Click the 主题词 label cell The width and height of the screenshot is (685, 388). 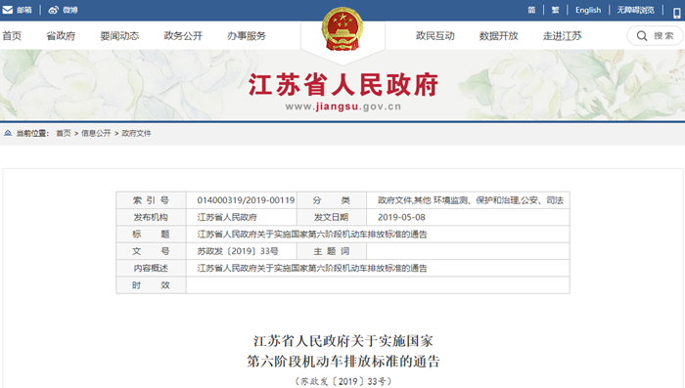click(332, 251)
